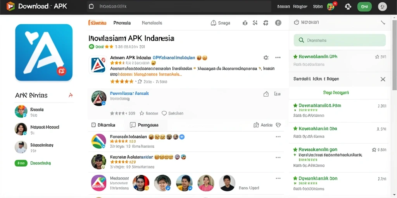Click the thumbs-up icon in the toolbar
Image resolution: width=397 pixels, height=198 pixels.
point(245,23)
